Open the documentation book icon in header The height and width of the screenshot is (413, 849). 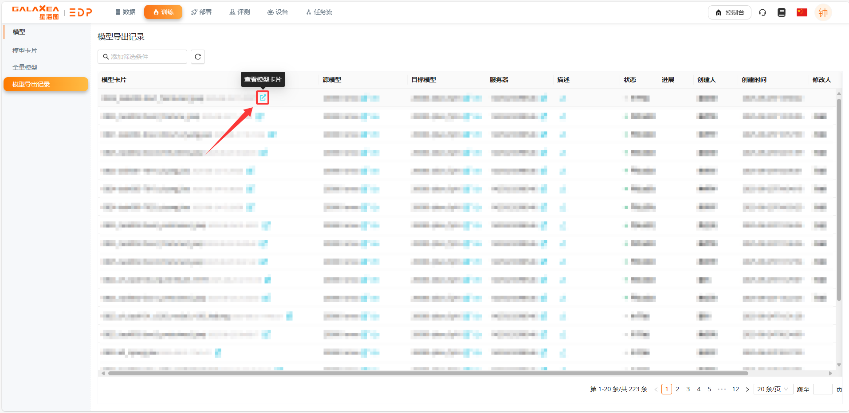782,12
